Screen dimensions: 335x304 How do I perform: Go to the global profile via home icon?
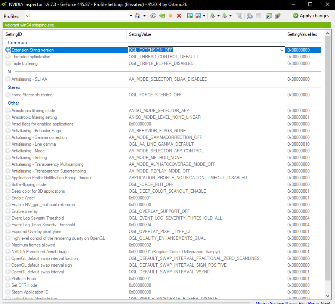pyautogui.click(x=138, y=16)
